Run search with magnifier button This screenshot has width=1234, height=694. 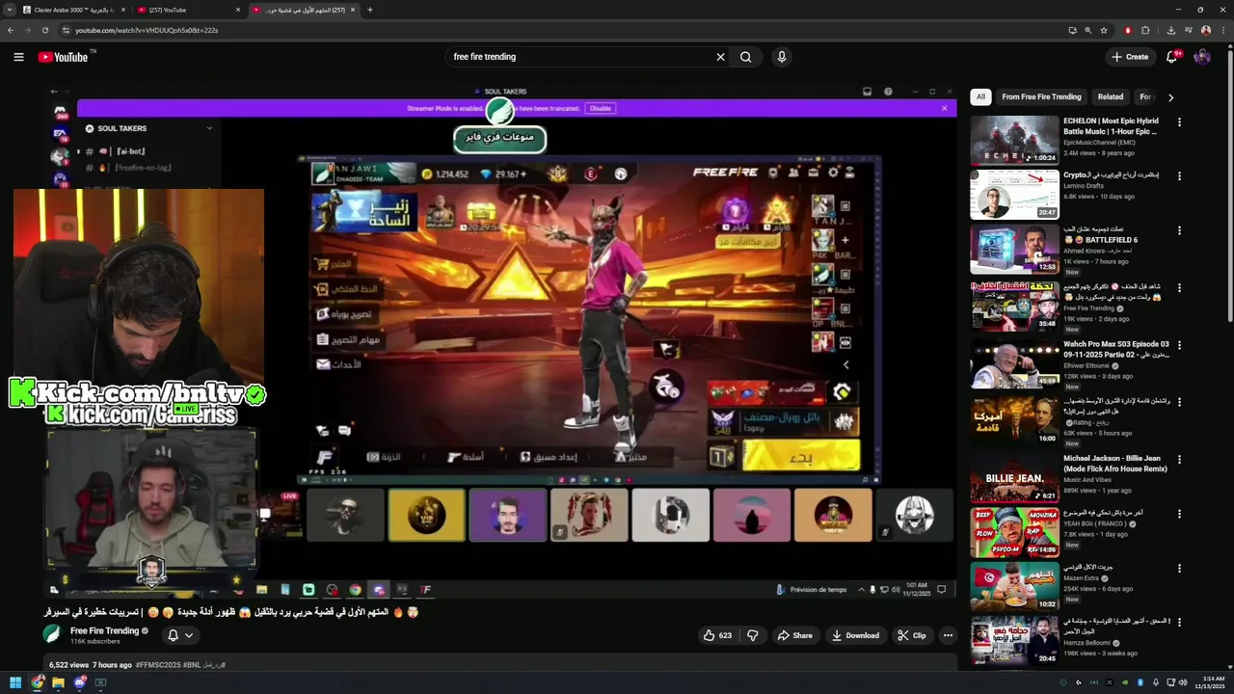[745, 57]
